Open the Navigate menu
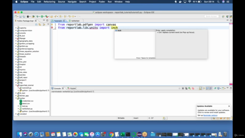 [72, 2]
